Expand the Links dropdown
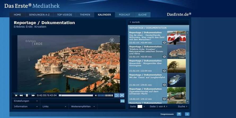Screen dimensions: 236x118 tap(54, 106)
